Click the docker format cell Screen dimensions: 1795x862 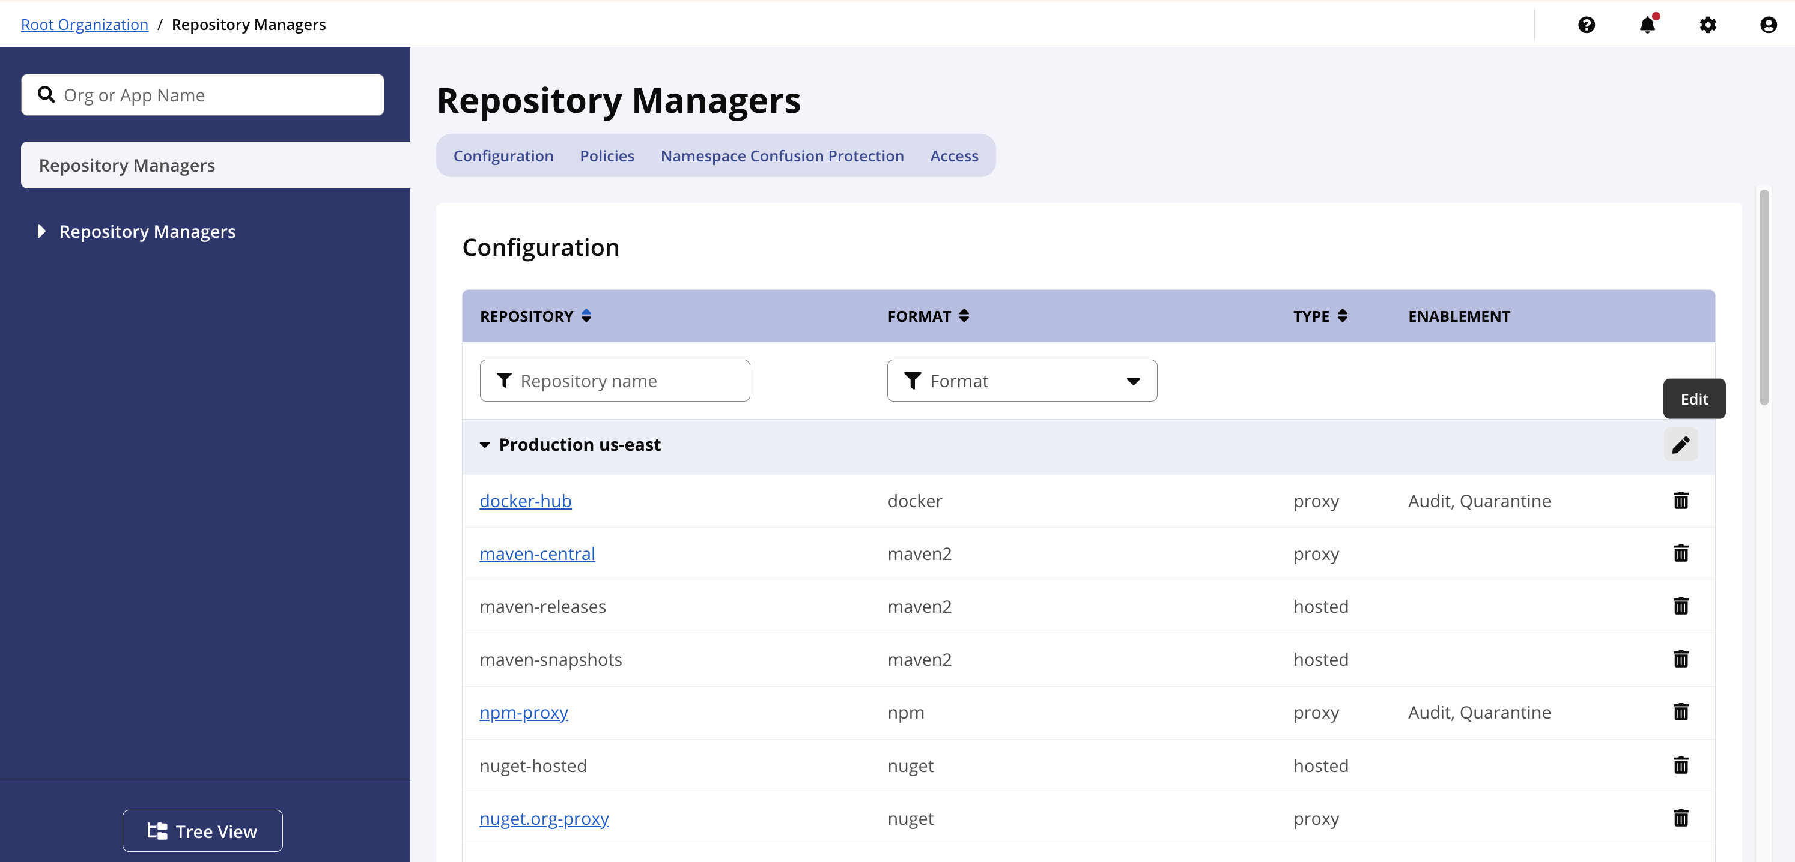(x=914, y=501)
